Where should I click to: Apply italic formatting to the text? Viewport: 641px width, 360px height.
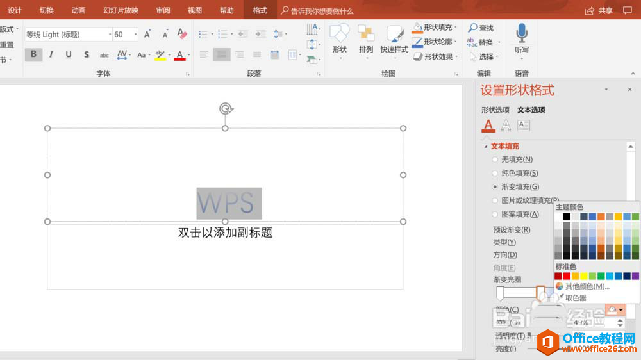[51, 55]
